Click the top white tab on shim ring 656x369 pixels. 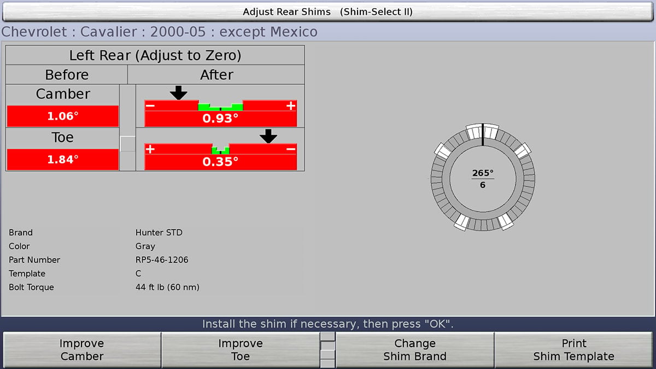click(x=483, y=131)
